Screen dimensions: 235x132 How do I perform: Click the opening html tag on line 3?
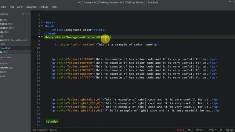[x=50, y=22]
